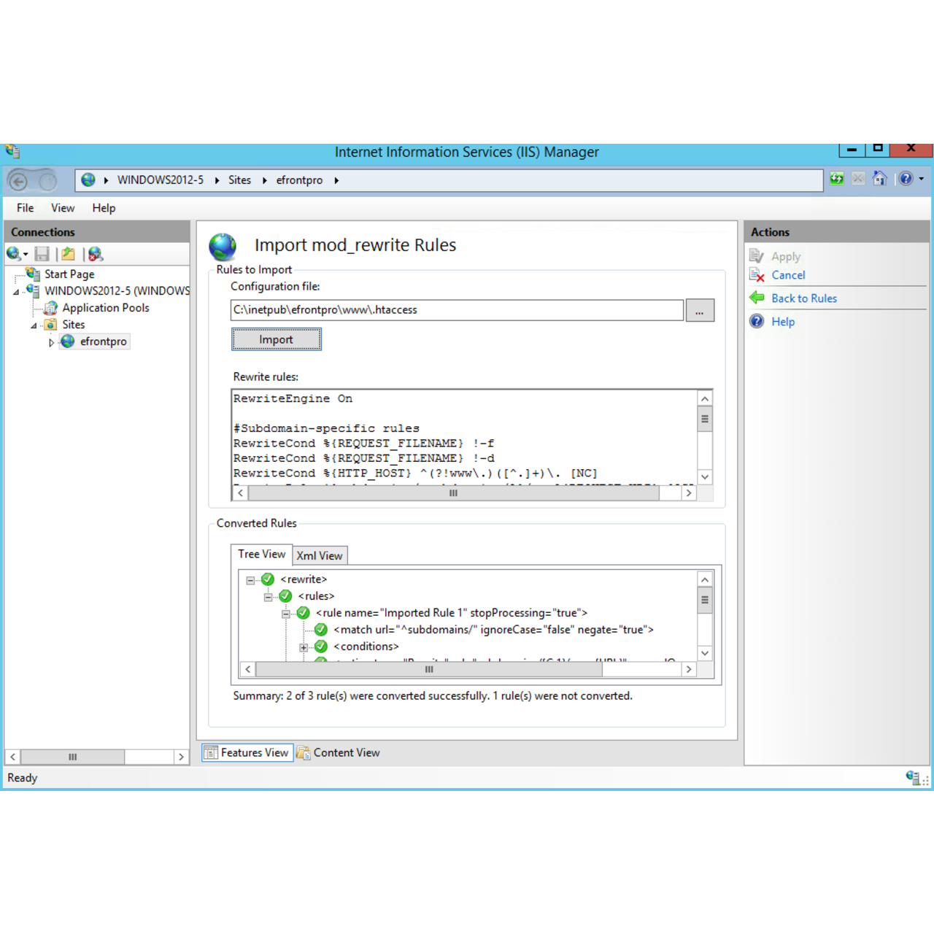Image resolution: width=934 pixels, height=934 pixels.
Task: Click the folder up icon in Connections toolbar
Action: click(x=68, y=254)
